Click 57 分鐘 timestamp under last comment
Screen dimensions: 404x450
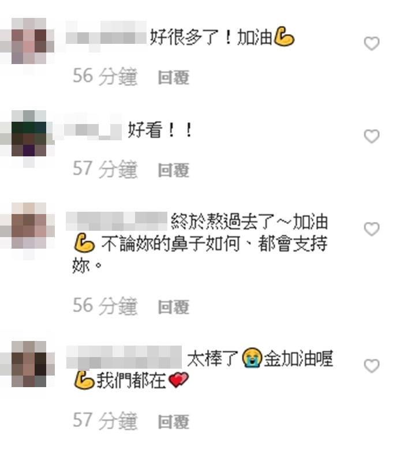pos(105,421)
